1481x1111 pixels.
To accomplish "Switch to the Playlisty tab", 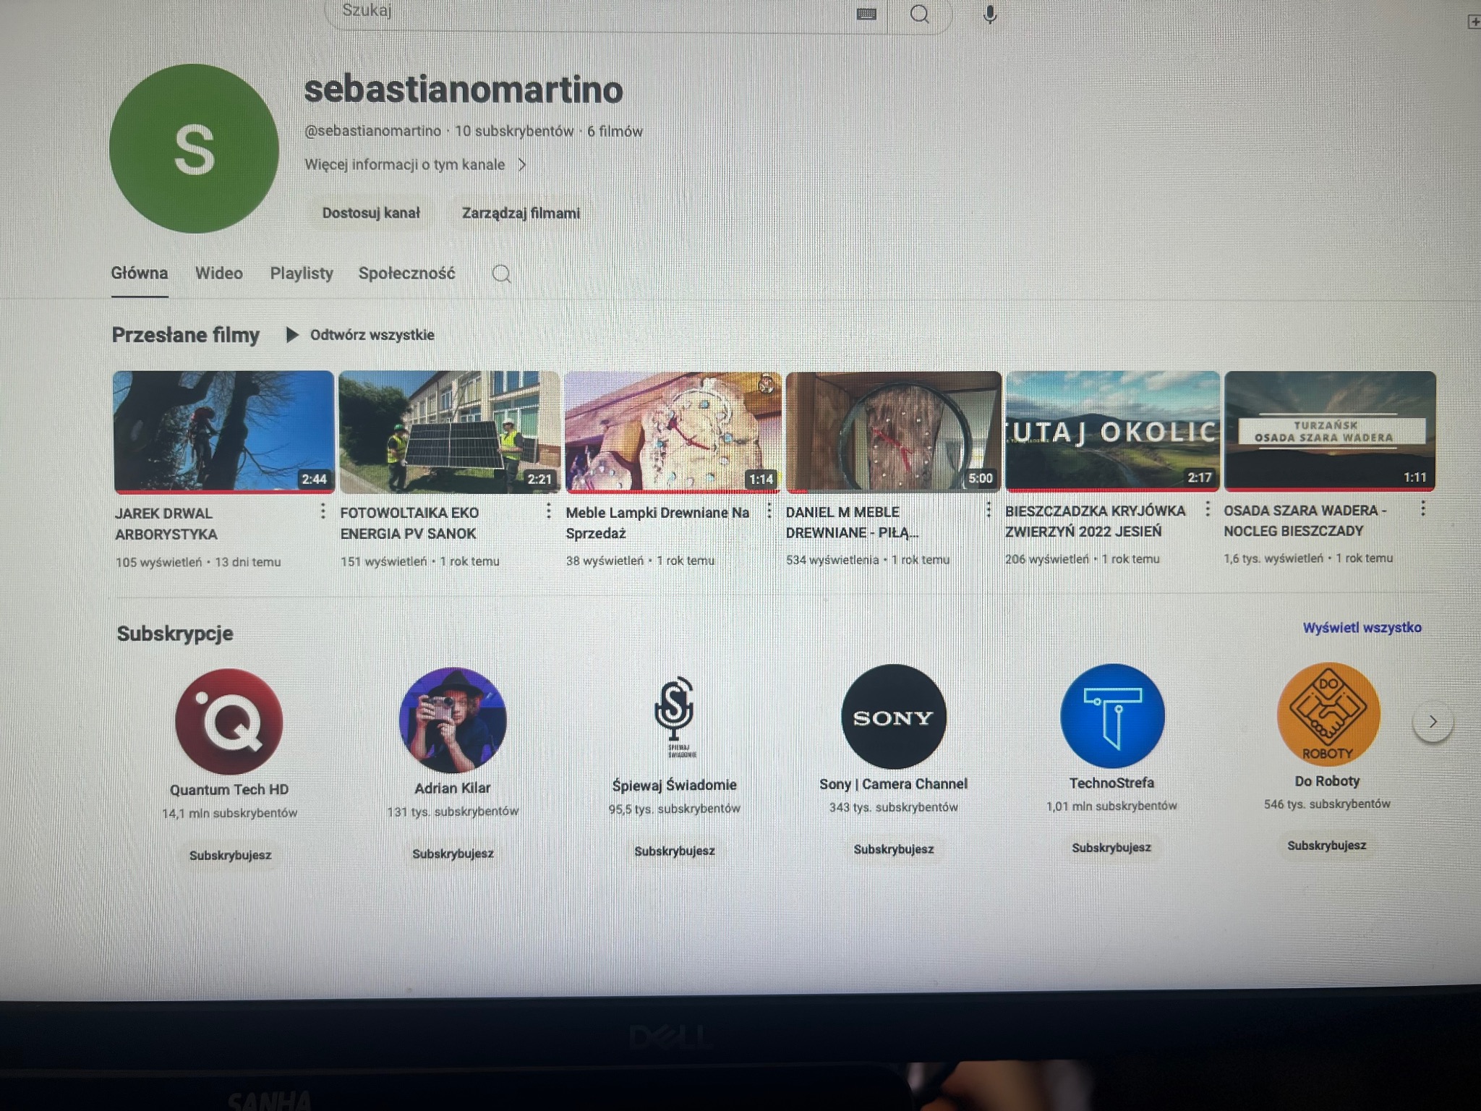I will tap(301, 273).
